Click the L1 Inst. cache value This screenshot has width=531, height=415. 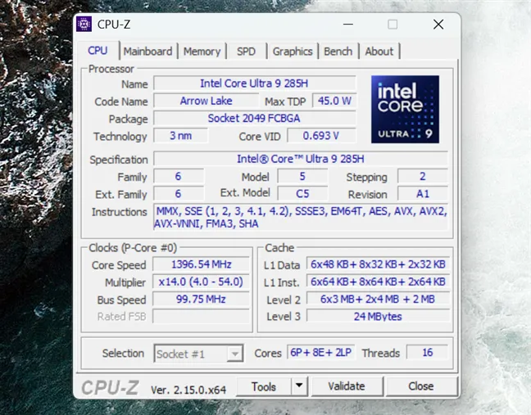[x=378, y=282]
